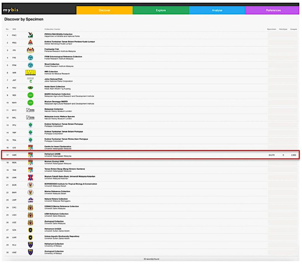Image resolution: width=302 pixels, height=264 pixels.
Task: Click the HBR NID code
Action: 14,155
